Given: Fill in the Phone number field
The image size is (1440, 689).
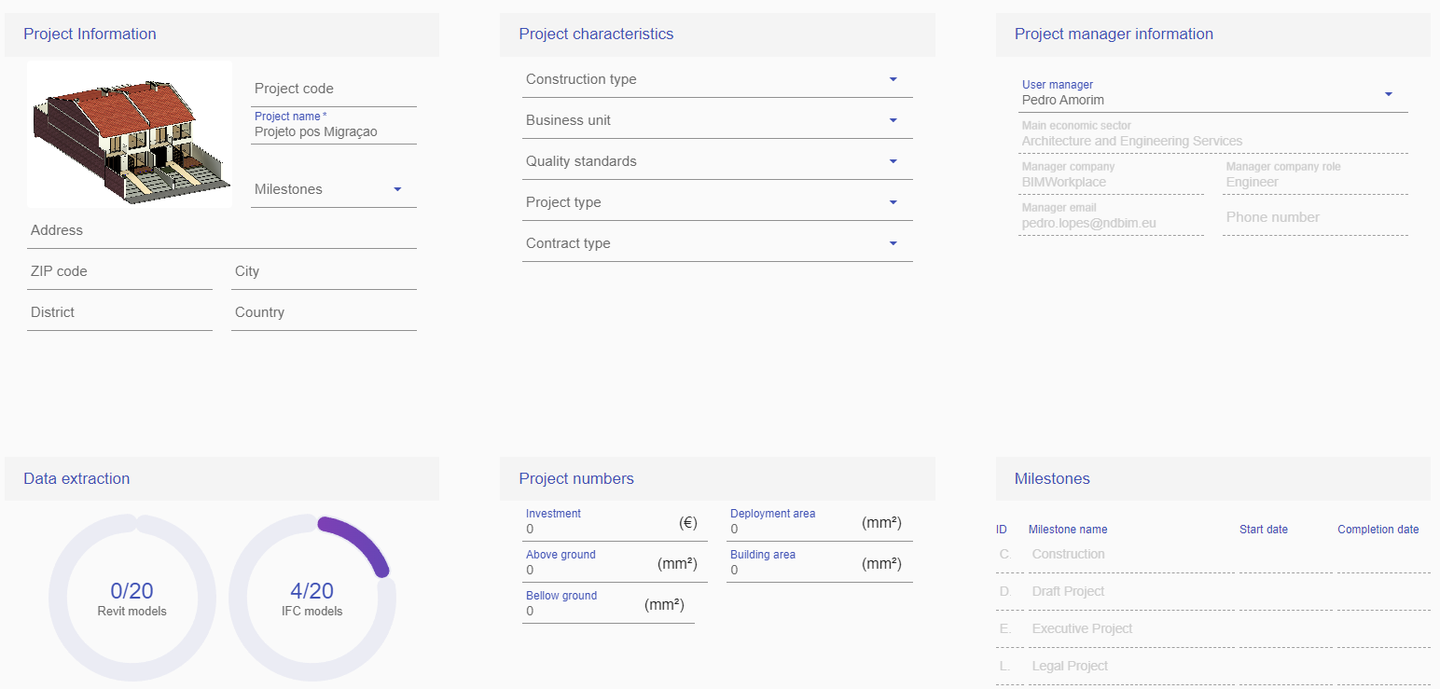Looking at the screenshot, I should pyautogui.click(x=1315, y=216).
